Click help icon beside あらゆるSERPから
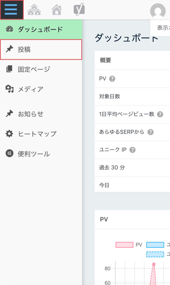Screen dimensions: 170x285 pyautogui.click(x=150, y=132)
